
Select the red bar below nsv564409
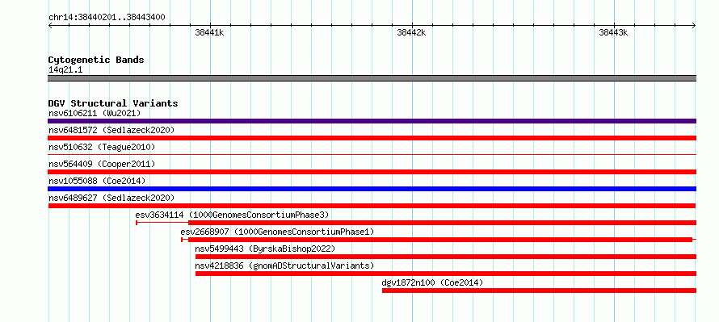pyautogui.click(x=372, y=172)
